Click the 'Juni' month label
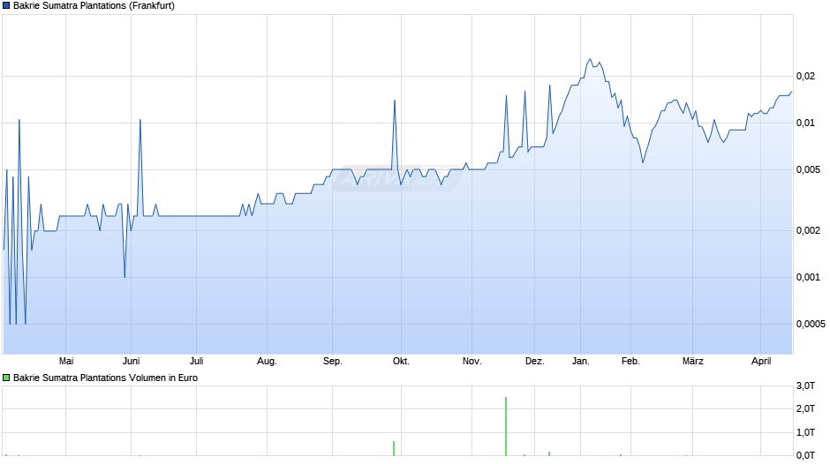This screenshot has height=464, width=830. coord(132,361)
